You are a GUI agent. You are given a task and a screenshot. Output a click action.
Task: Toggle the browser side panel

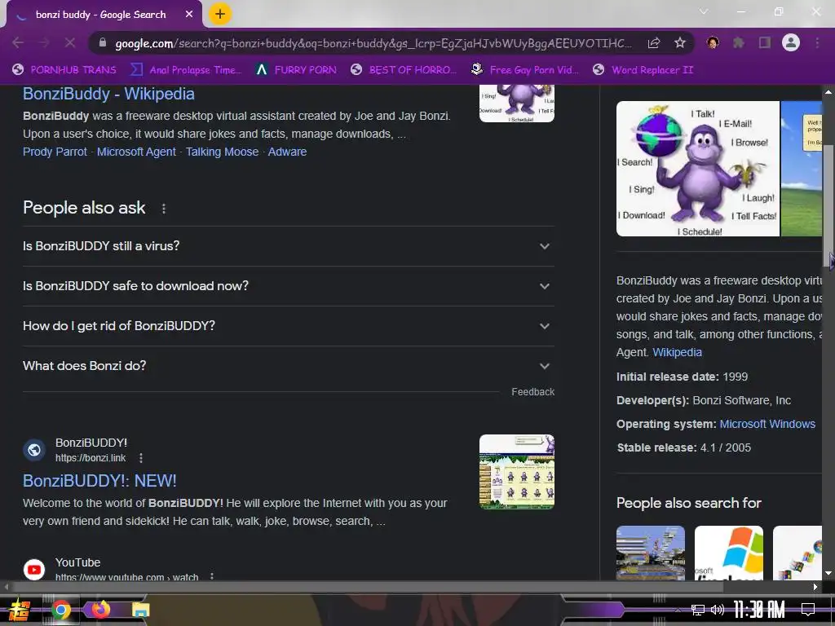coord(765,42)
